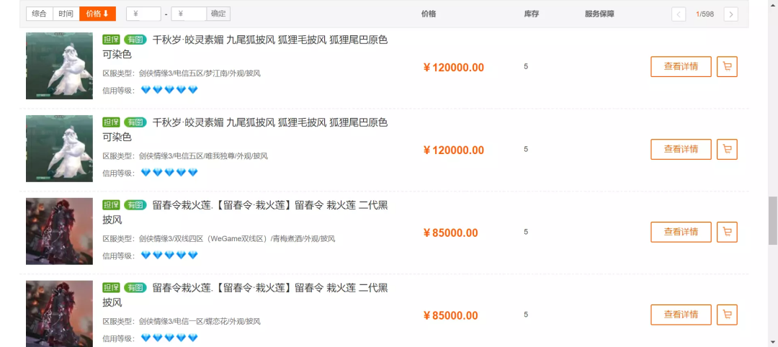
Task: Click the minimum price input field
Action: coord(143,14)
